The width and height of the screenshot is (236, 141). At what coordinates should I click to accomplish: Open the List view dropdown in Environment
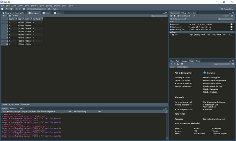[x=227, y=16]
